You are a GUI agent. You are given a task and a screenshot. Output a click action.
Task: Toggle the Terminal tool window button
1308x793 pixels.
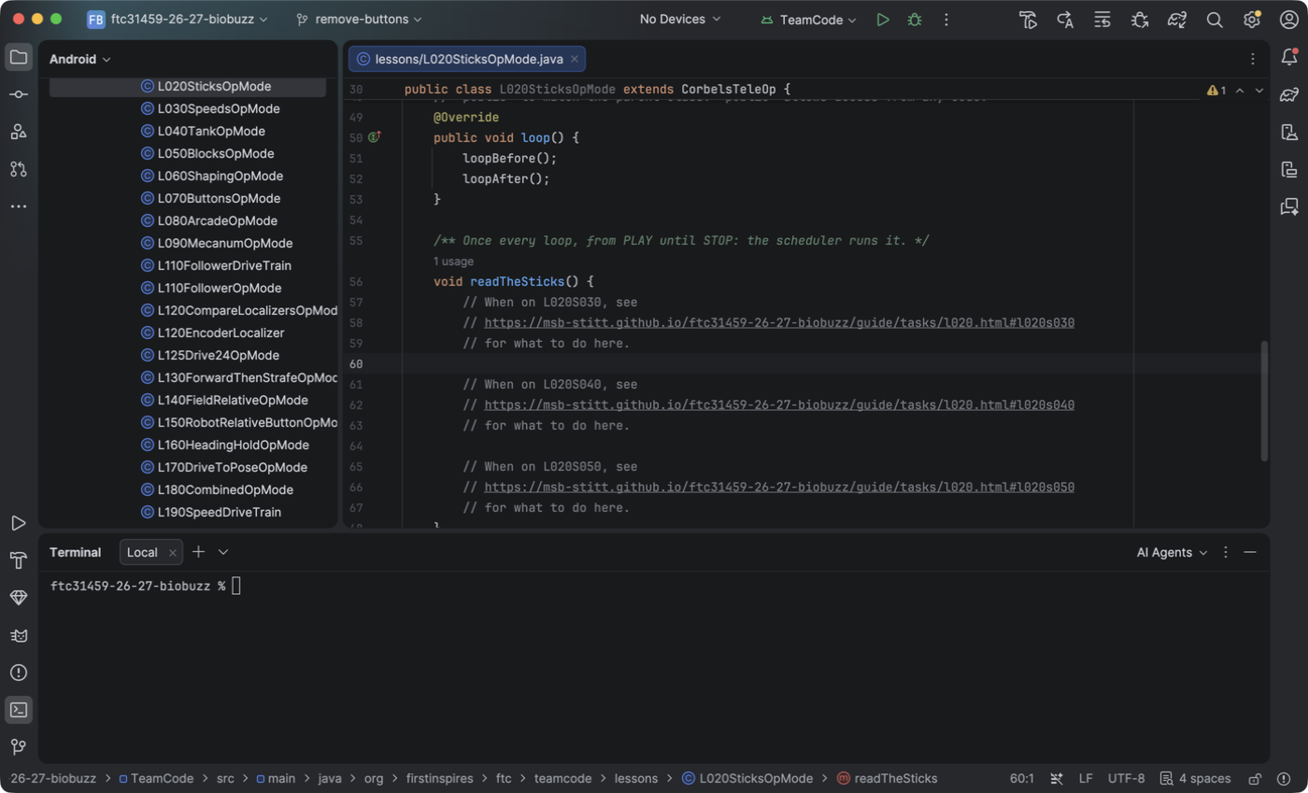[19, 710]
